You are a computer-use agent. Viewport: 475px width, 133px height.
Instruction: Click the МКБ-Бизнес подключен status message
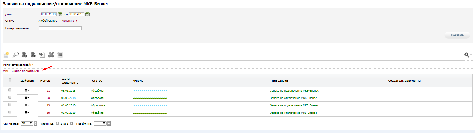pyautogui.click(x=21, y=71)
